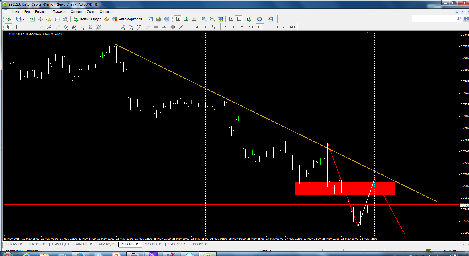The width and height of the screenshot is (469, 256).
Task: Expand the Profiles dropdown arrow
Action: [24, 19]
